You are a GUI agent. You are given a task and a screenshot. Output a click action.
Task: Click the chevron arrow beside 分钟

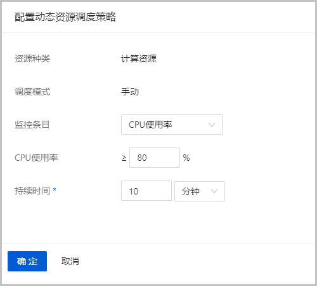[x=214, y=191]
